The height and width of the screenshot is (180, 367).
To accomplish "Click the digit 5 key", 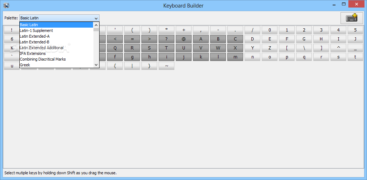I will [x=355, y=30].
